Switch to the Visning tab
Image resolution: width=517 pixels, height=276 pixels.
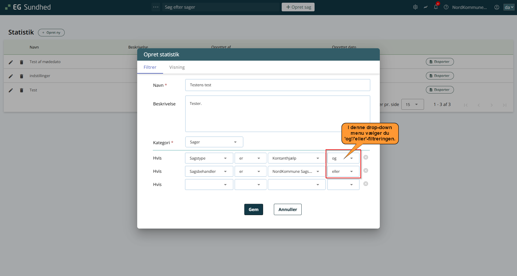coord(177,67)
